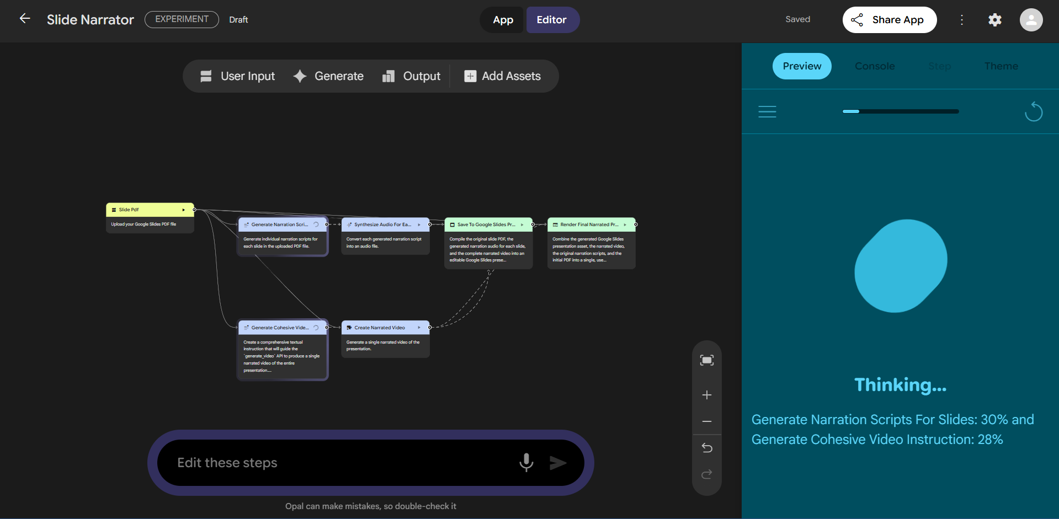1059x519 pixels.
Task: Click the back arrow icon
Action: click(x=25, y=19)
